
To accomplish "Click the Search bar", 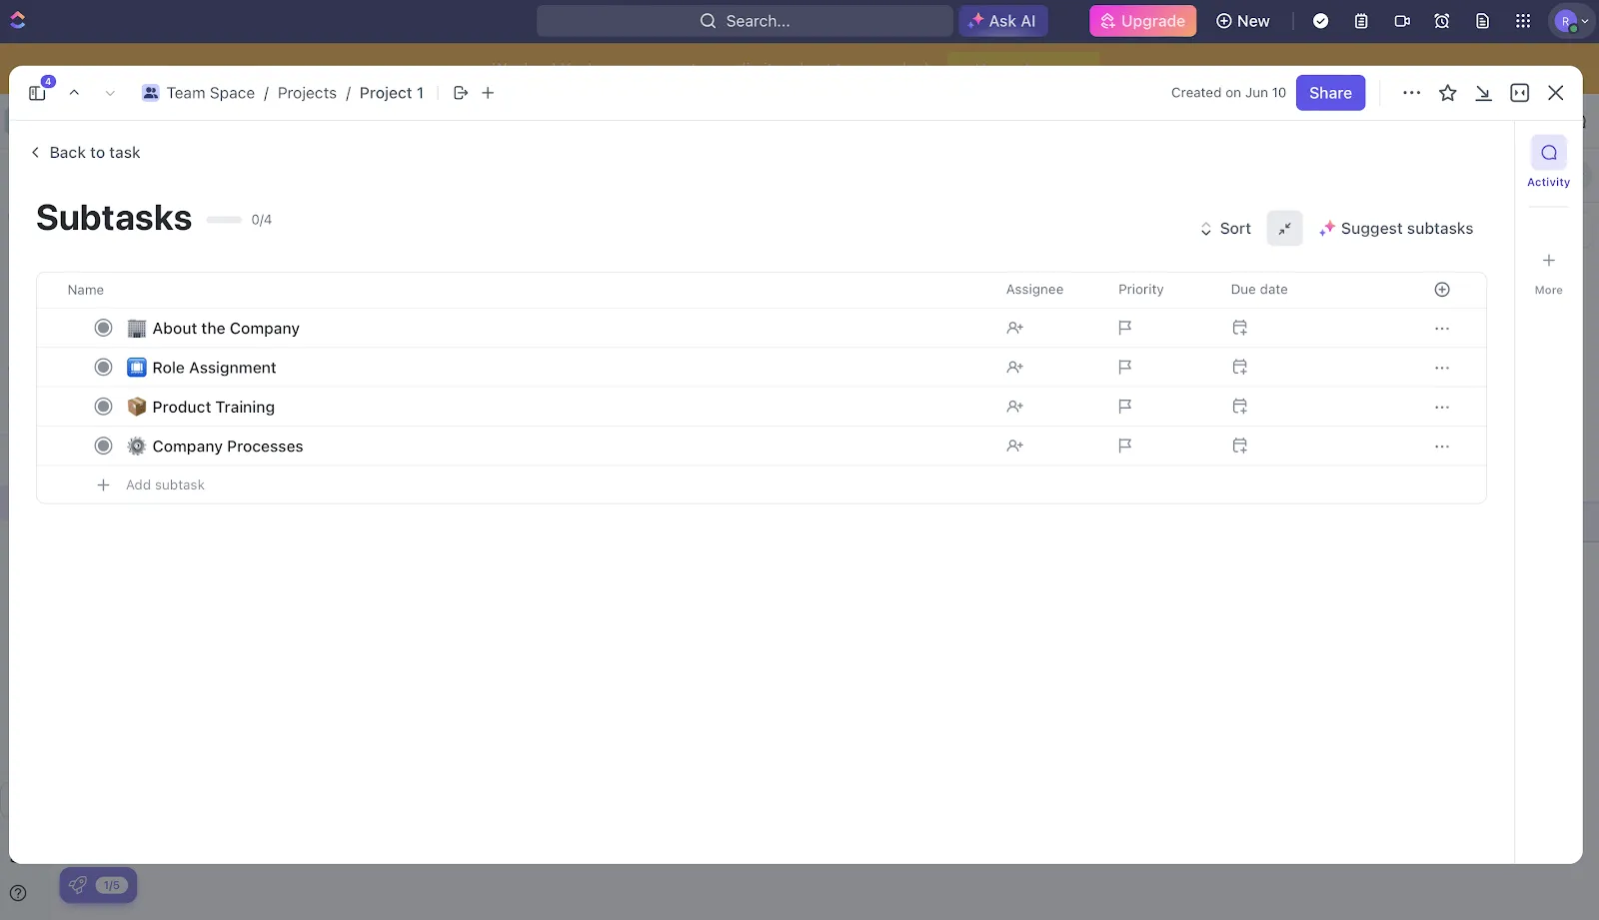I will pos(745,21).
